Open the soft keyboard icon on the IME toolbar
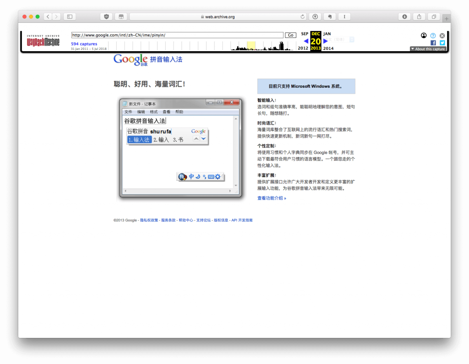Viewport: 469px width, 364px height. (x=211, y=177)
